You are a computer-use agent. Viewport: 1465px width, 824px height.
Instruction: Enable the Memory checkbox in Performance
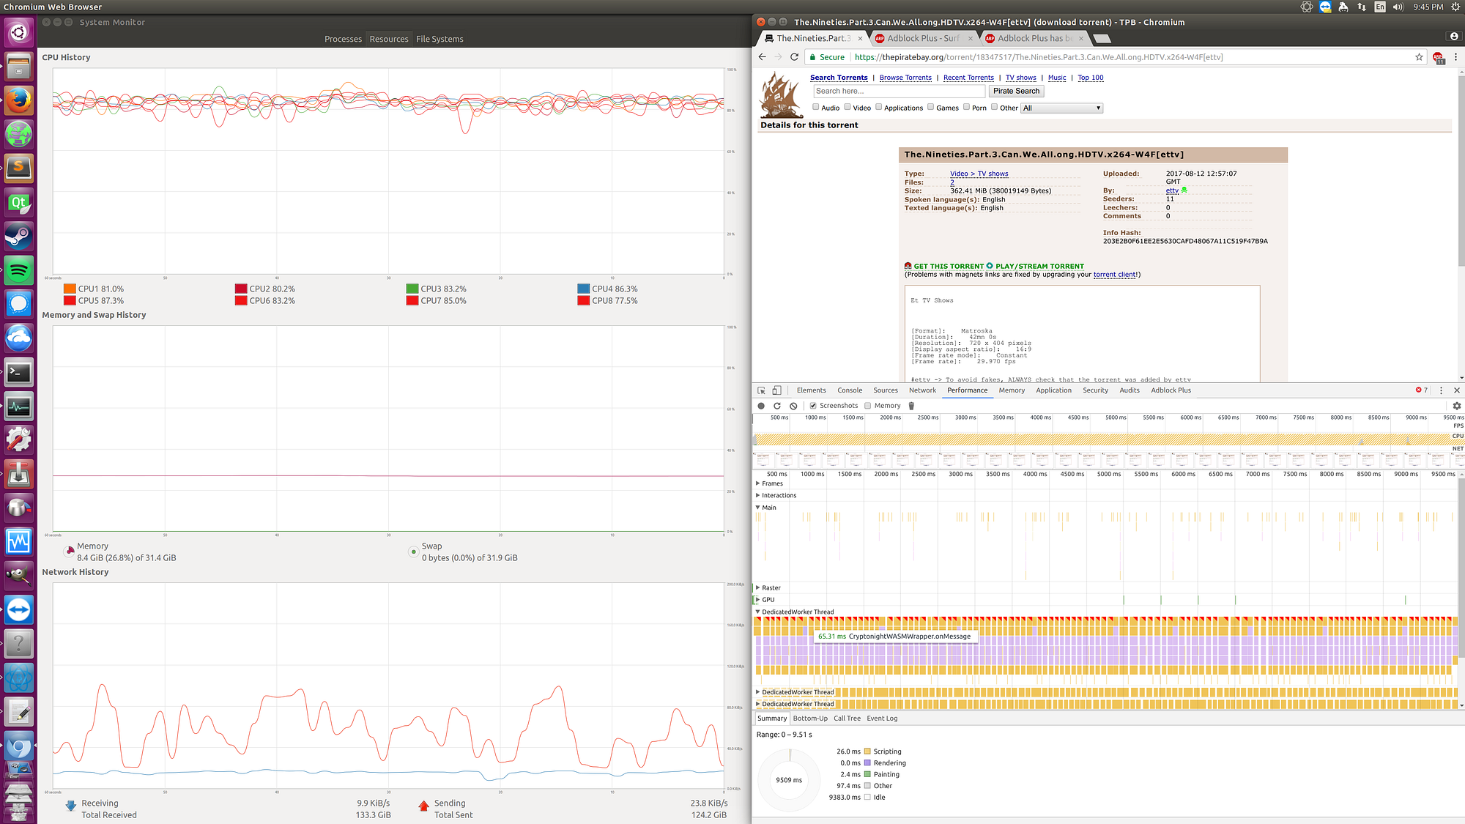click(x=868, y=406)
